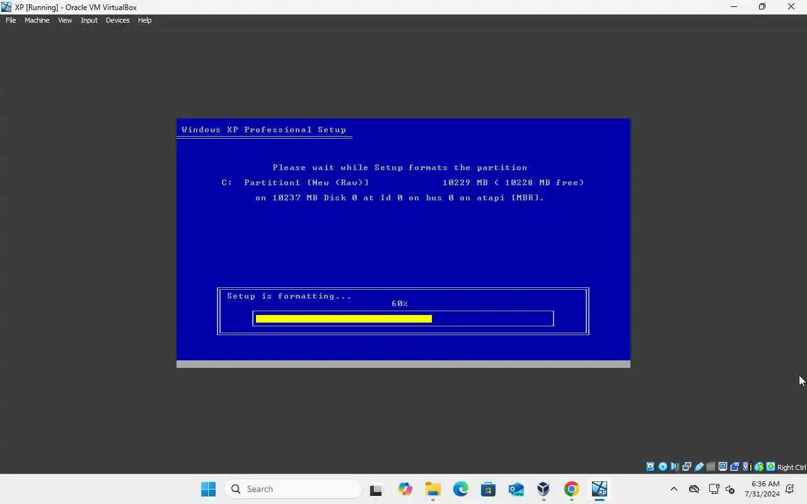The width and height of the screenshot is (807, 504).
Task: Click the OneDrive cloud tray icon
Action: pyautogui.click(x=694, y=489)
